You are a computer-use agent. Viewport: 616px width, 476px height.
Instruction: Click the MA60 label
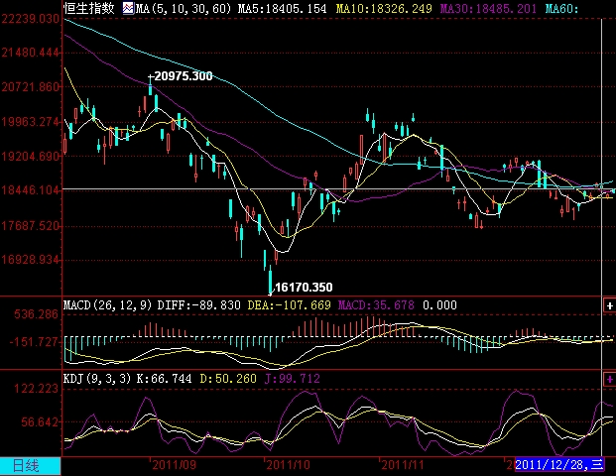coord(562,8)
